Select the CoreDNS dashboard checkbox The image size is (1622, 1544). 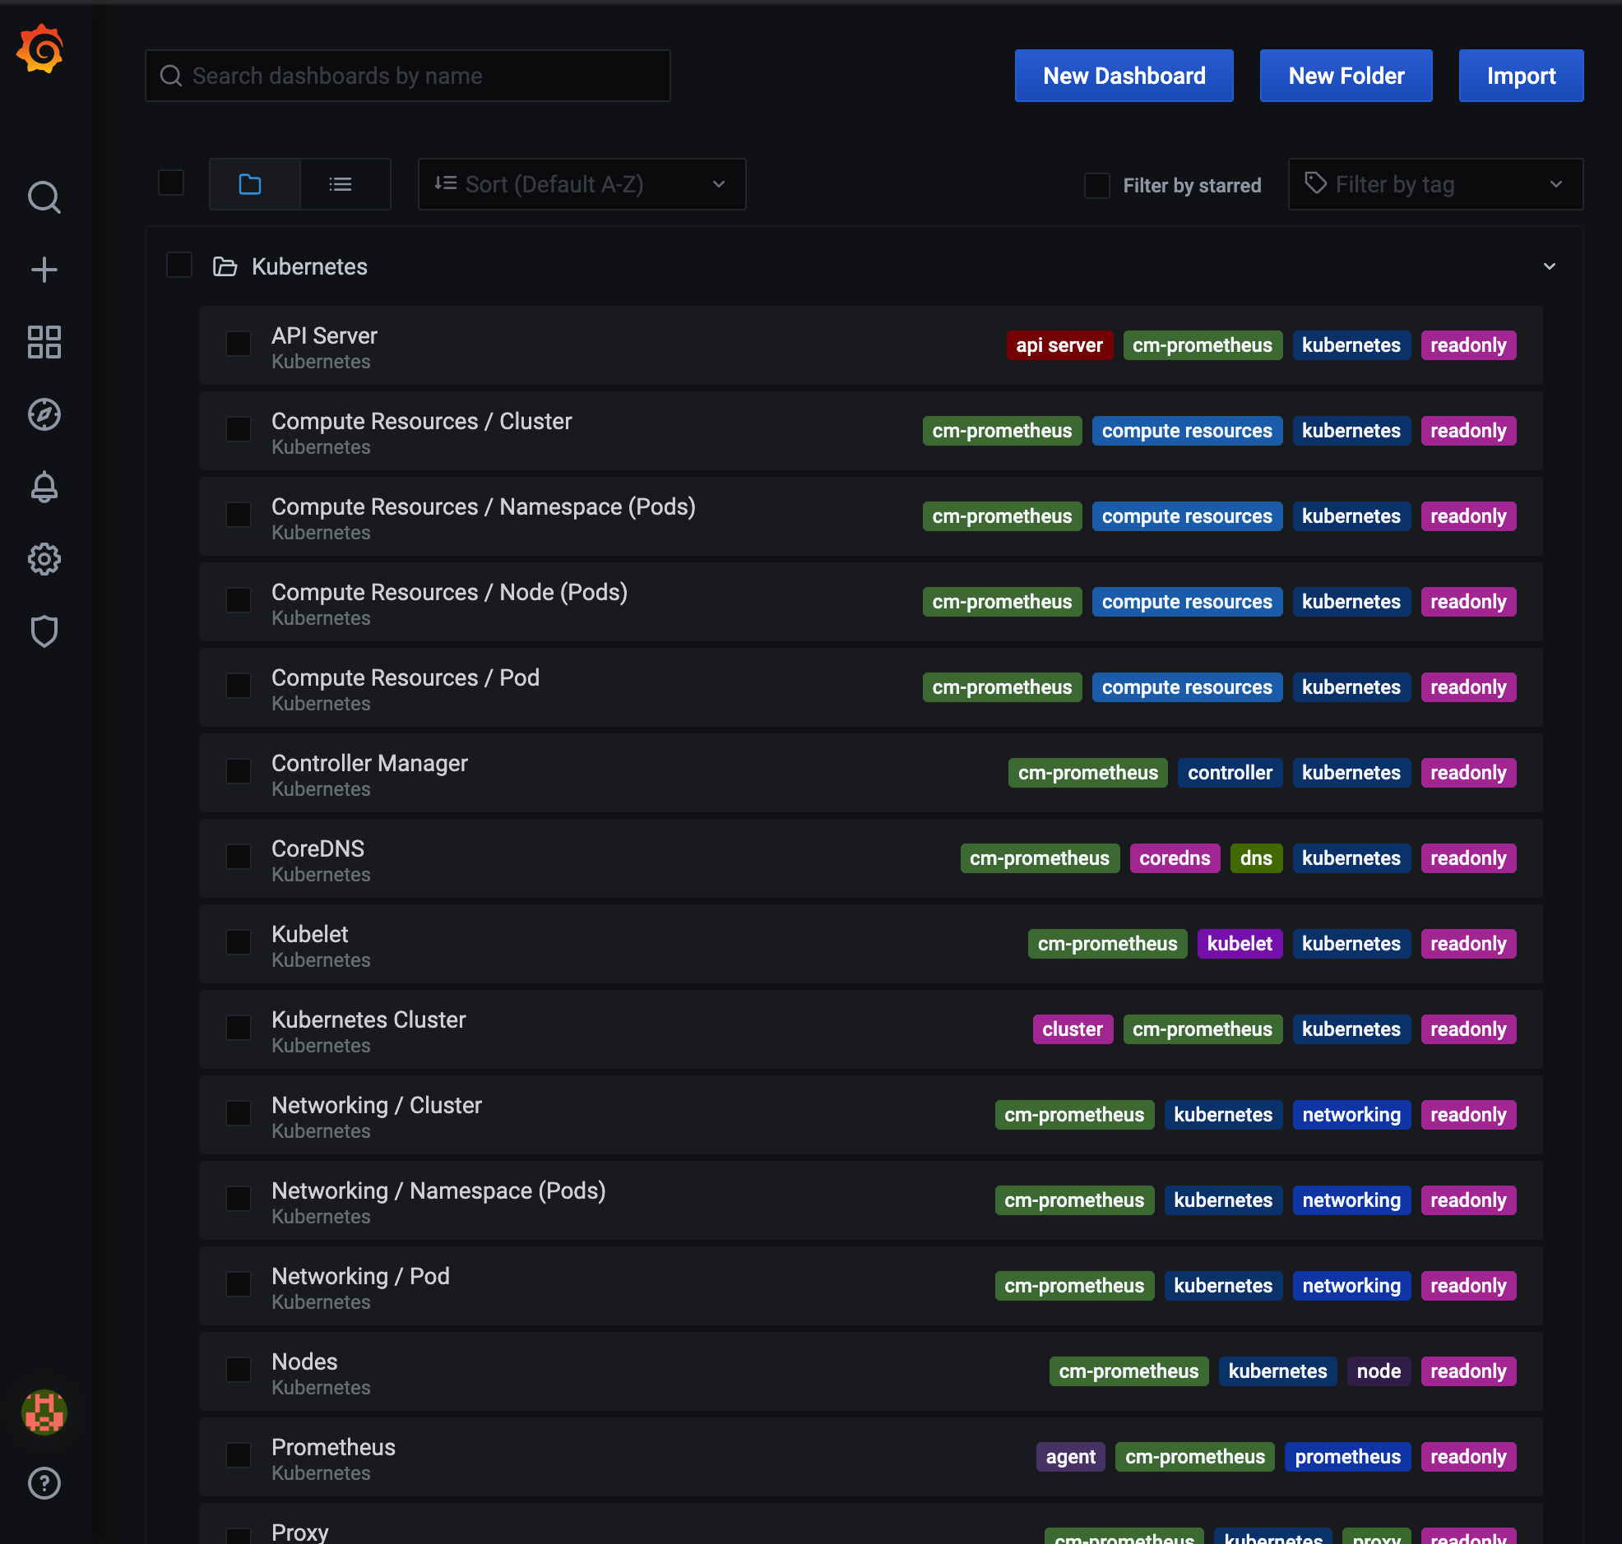click(239, 857)
